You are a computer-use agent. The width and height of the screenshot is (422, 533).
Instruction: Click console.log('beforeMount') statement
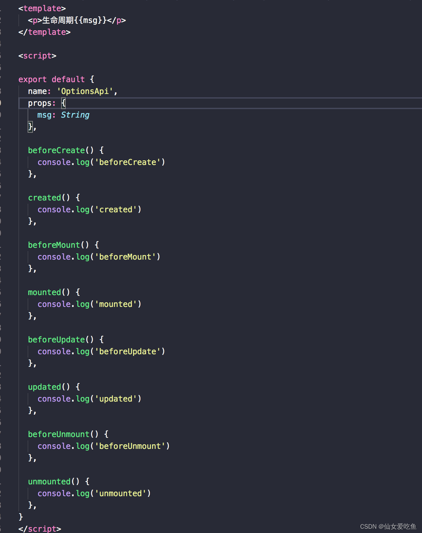pyautogui.click(x=99, y=257)
